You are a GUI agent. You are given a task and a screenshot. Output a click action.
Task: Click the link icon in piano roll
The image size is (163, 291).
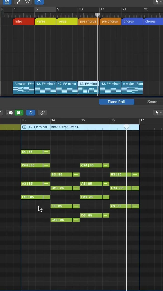pos(43,113)
